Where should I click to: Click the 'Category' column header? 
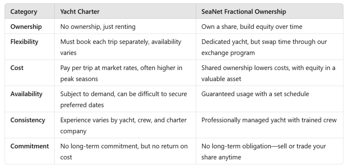[x=23, y=12]
